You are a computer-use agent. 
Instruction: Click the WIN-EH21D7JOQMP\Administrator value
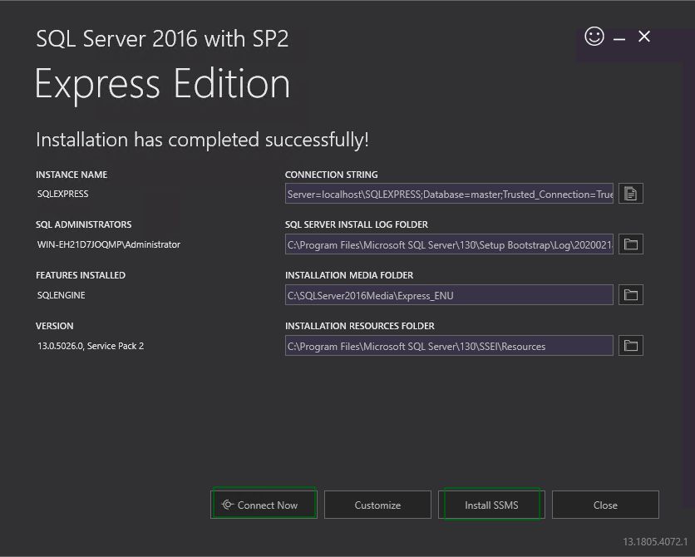click(109, 244)
